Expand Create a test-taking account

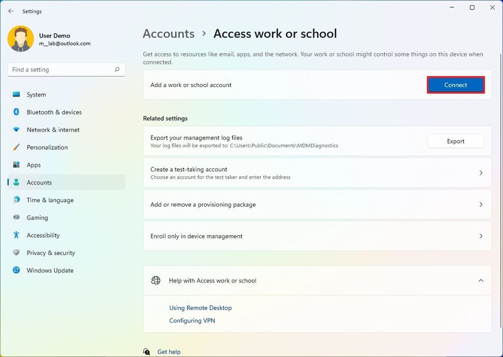[481, 173]
